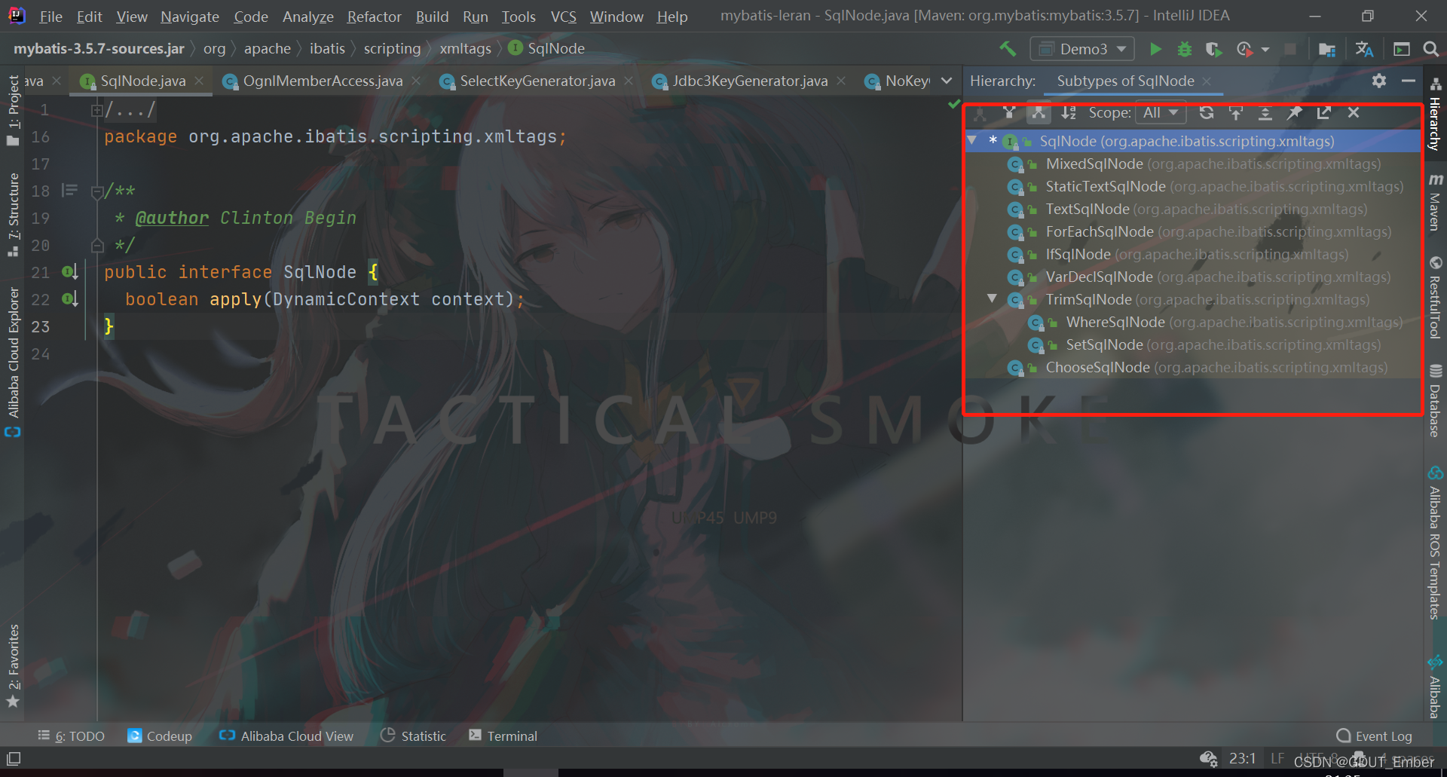Expand folded header comment on line 1

pos(96,110)
